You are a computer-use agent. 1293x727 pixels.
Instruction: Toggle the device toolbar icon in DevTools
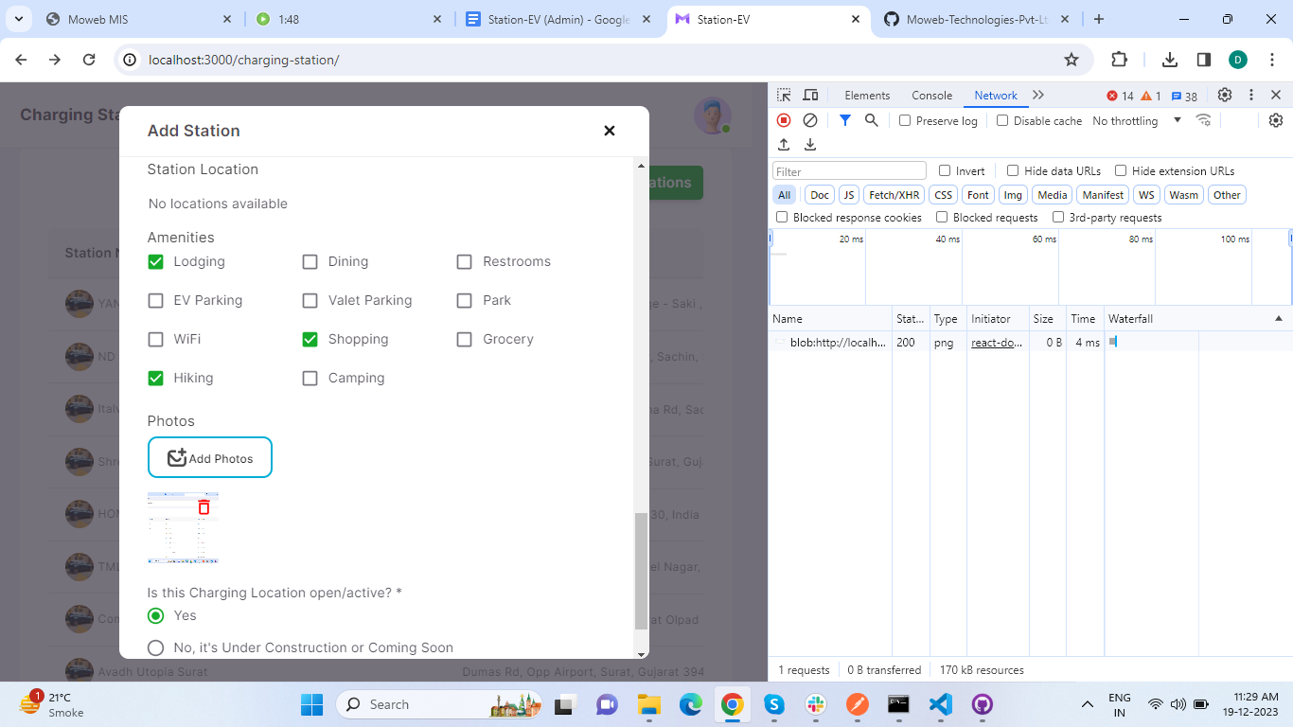tap(810, 96)
